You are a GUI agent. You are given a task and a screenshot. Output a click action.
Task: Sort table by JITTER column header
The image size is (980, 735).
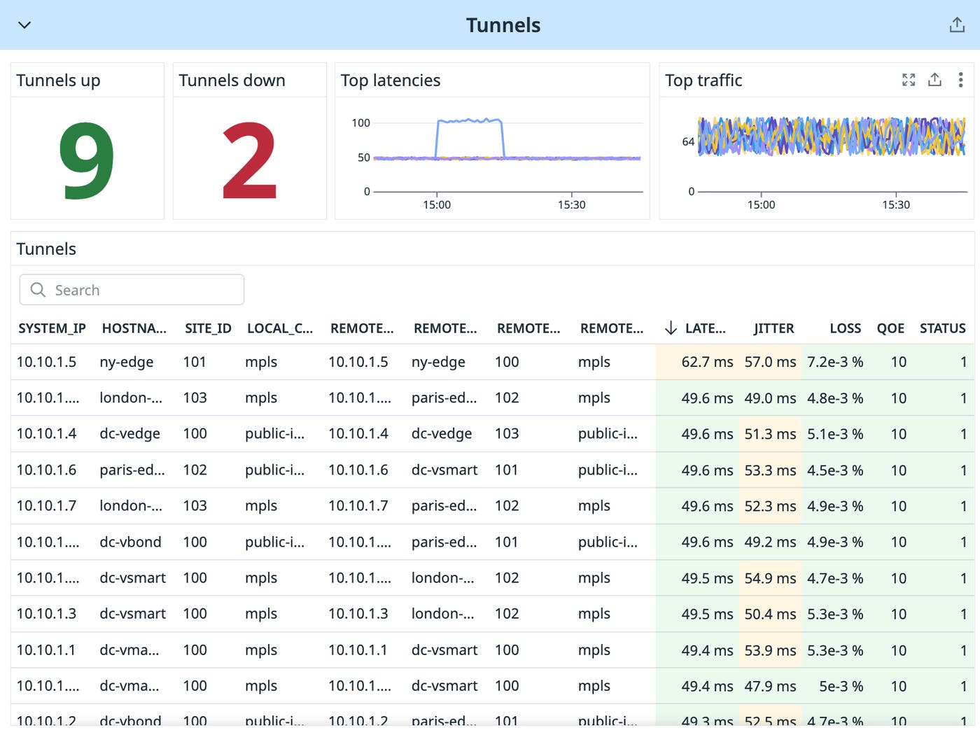tap(773, 328)
